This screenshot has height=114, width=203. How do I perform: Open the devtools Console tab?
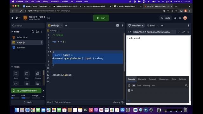131,79
